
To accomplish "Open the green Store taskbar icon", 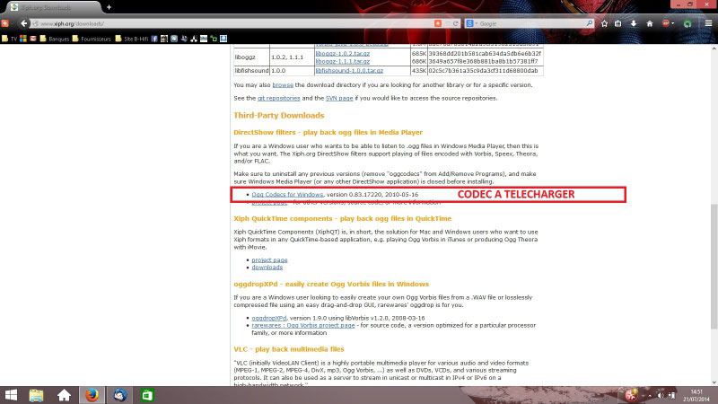I will (x=147, y=395).
